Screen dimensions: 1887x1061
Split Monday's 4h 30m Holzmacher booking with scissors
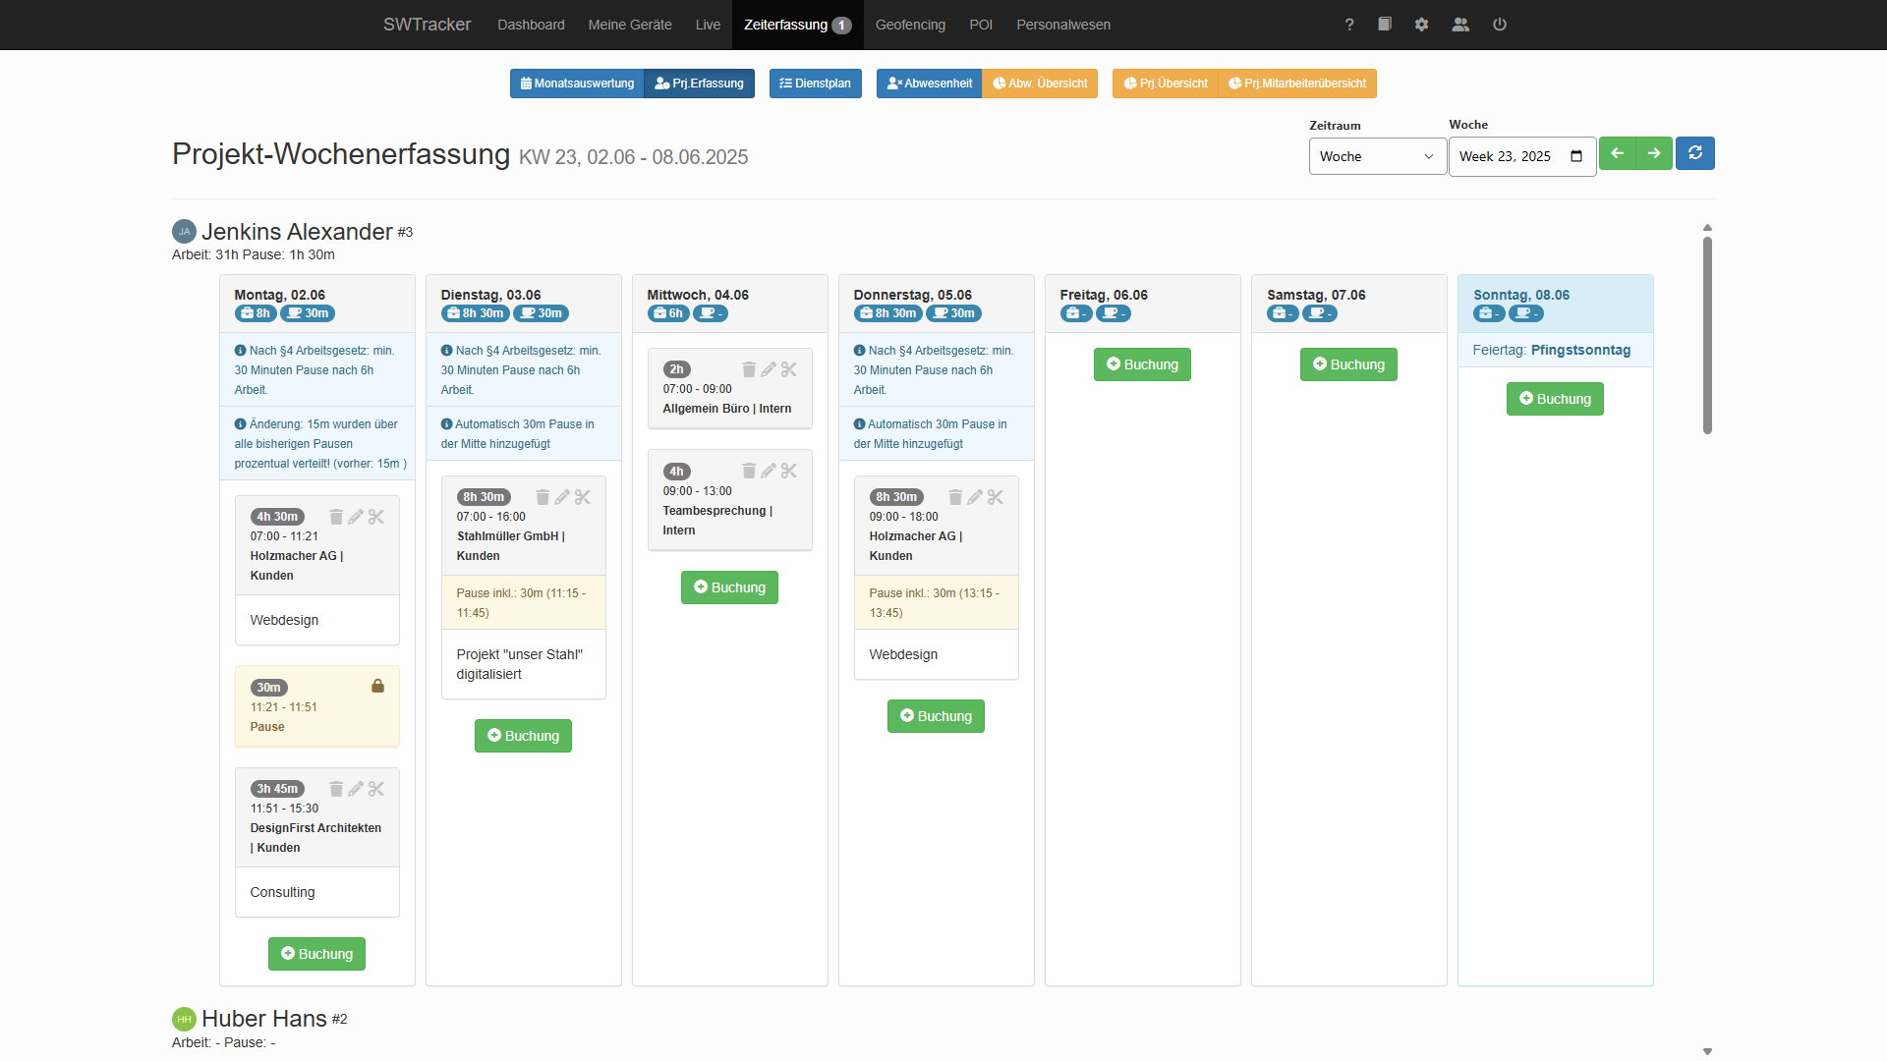[x=376, y=517]
